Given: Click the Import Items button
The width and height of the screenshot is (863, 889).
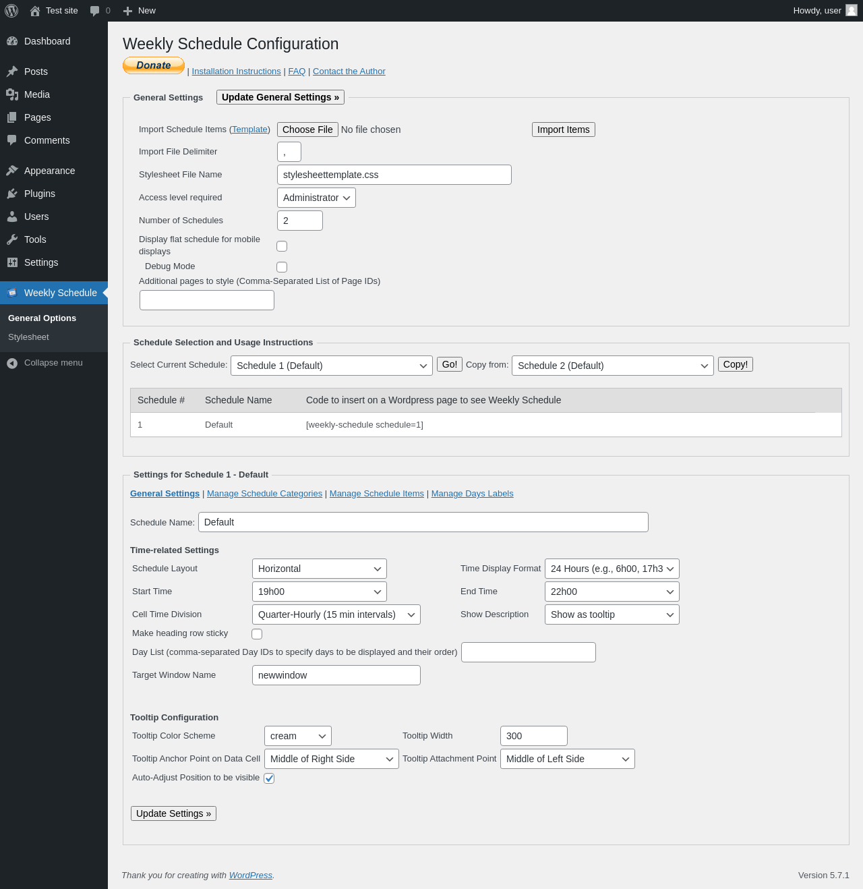Looking at the screenshot, I should (x=564, y=130).
